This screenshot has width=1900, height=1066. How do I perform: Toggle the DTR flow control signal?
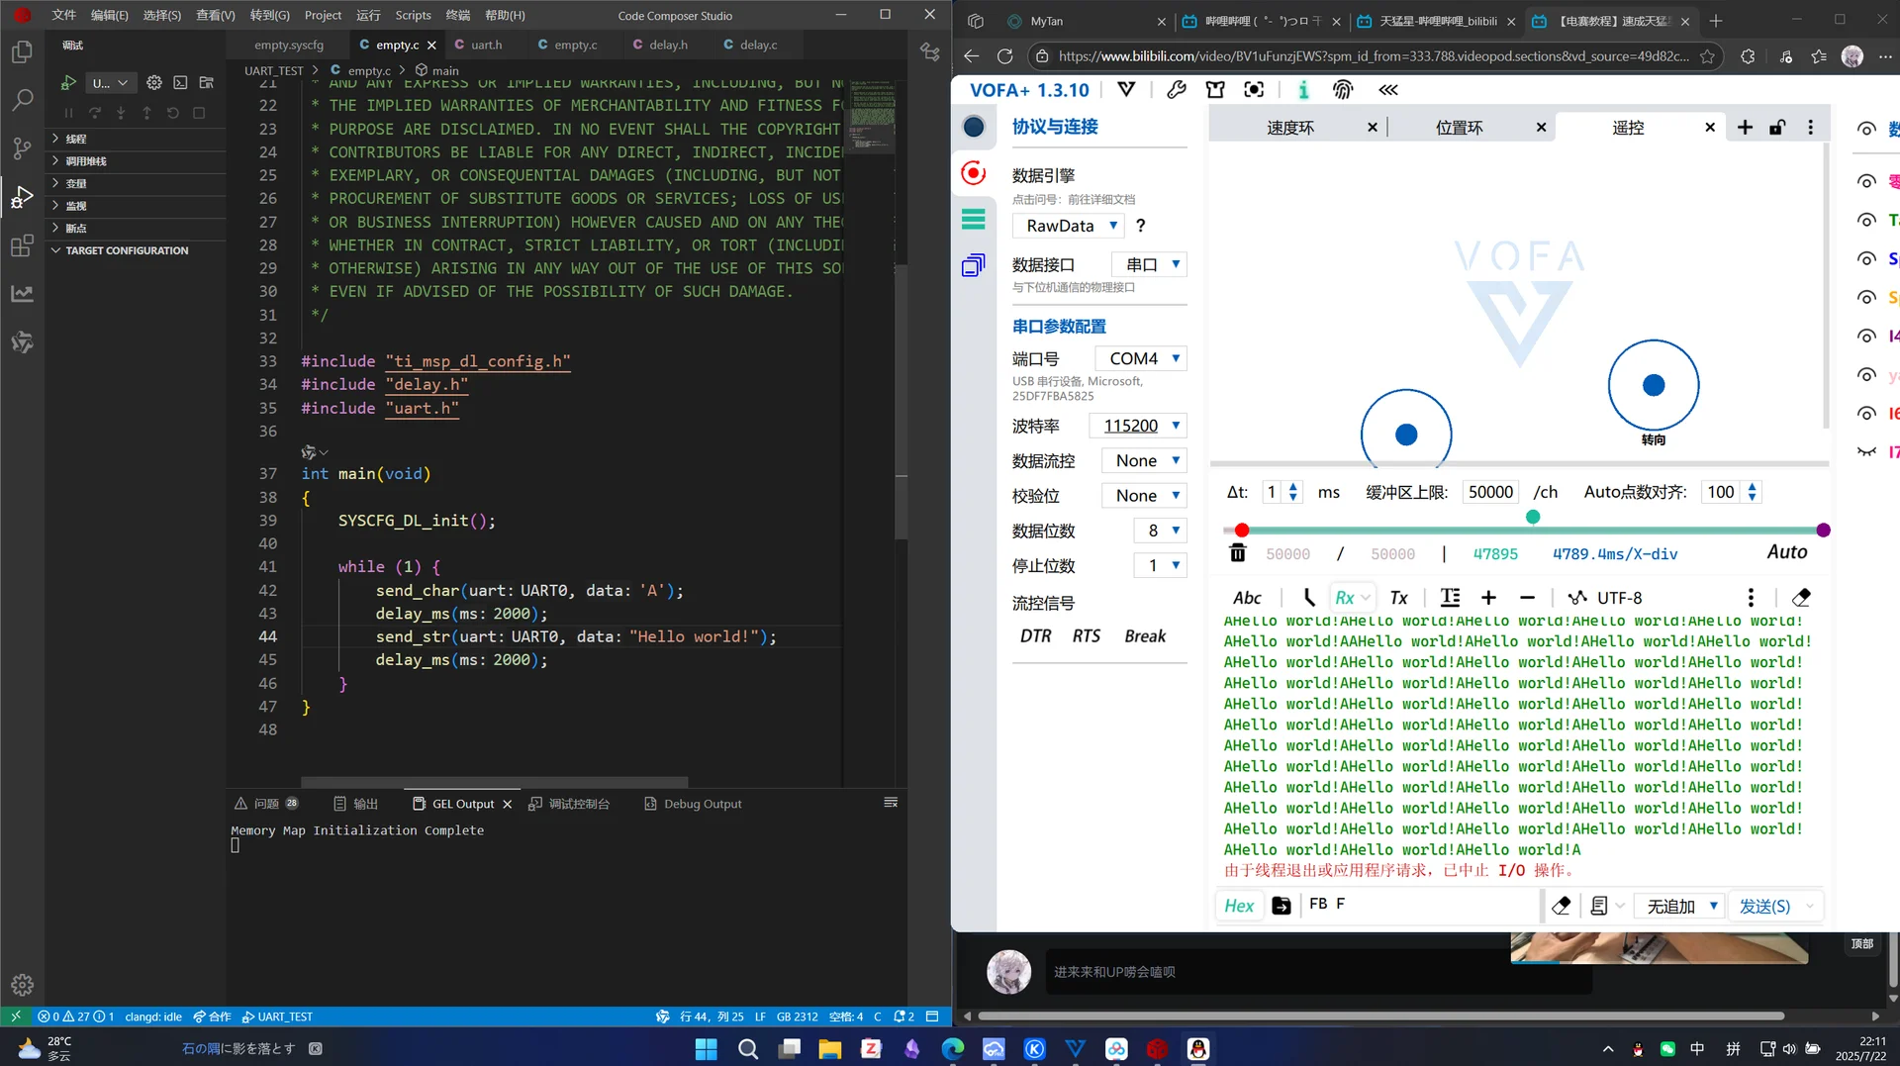point(1035,636)
